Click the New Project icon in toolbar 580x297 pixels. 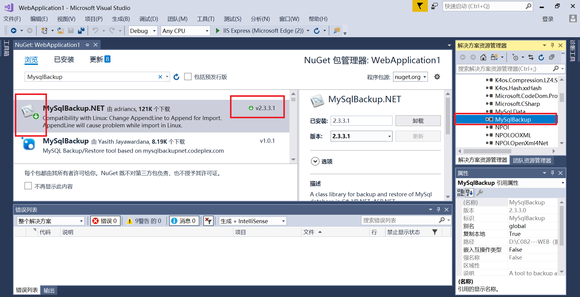pyautogui.click(x=44, y=31)
